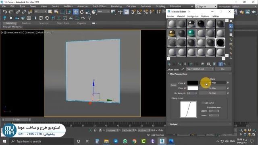Open the Select by Name list
The image size is (258, 145).
[x=56, y=12]
